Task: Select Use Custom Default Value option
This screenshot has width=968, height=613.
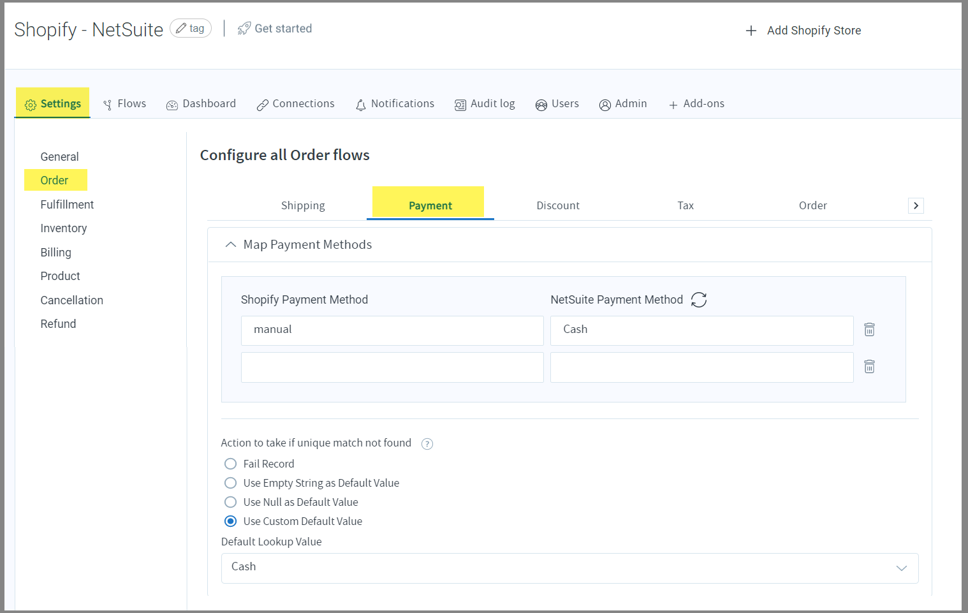Action: (x=230, y=521)
